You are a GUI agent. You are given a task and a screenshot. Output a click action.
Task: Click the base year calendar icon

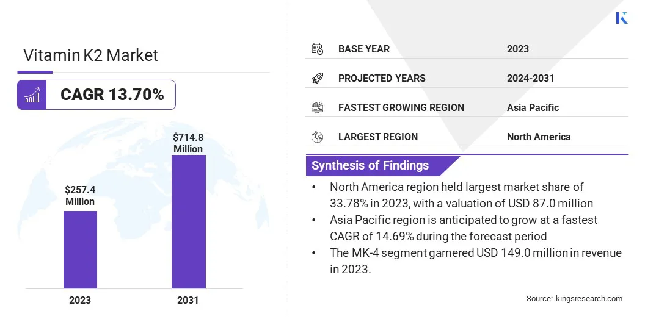[317, 49]
